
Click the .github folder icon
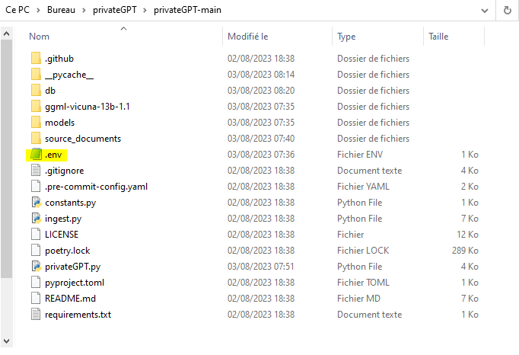click(36, 59)
